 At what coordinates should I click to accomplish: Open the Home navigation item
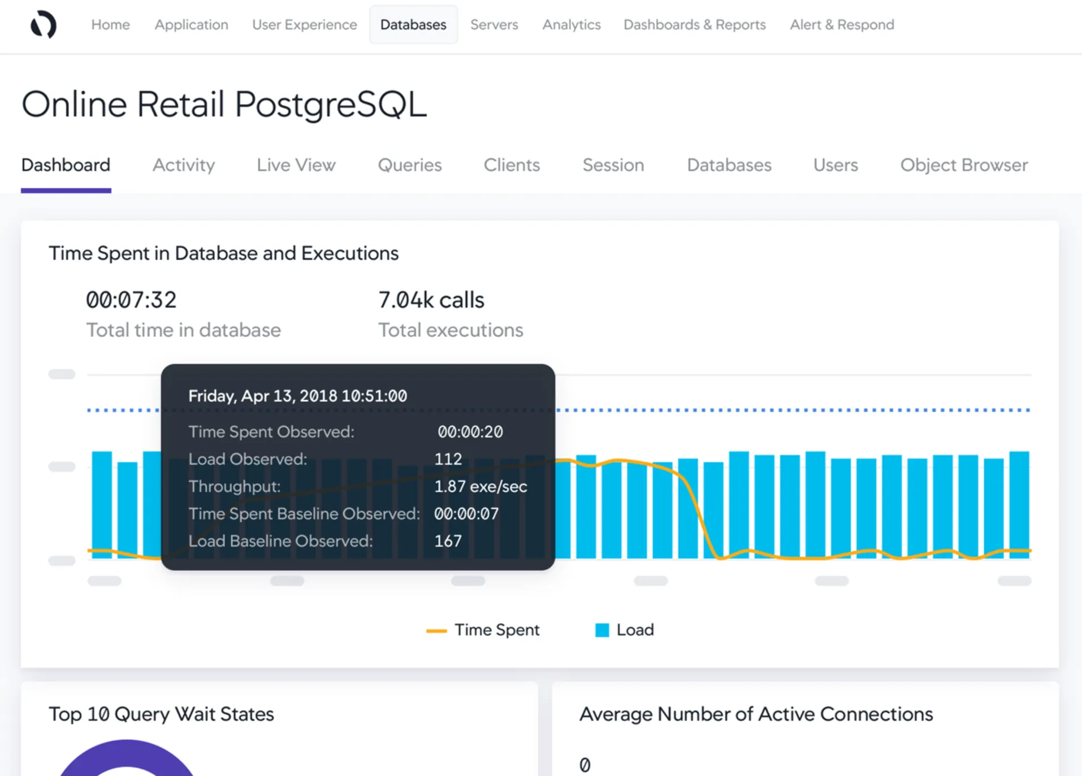110,25
